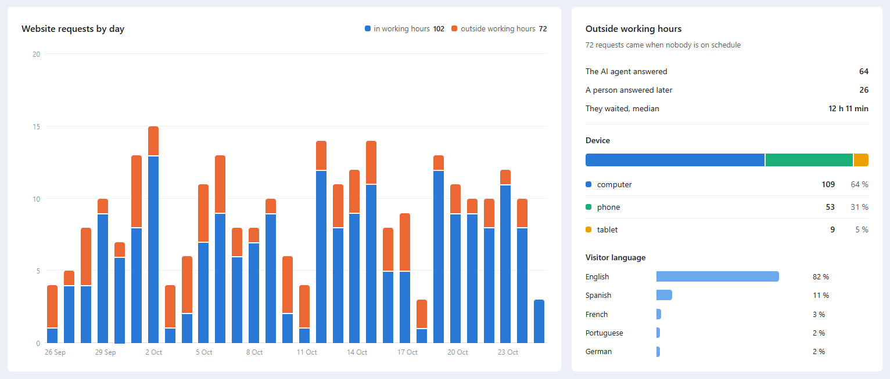The height and width of the screenshot is (379, 890).
Task: Click the 'Device' section heading
Action: click(x=598, y=140)
